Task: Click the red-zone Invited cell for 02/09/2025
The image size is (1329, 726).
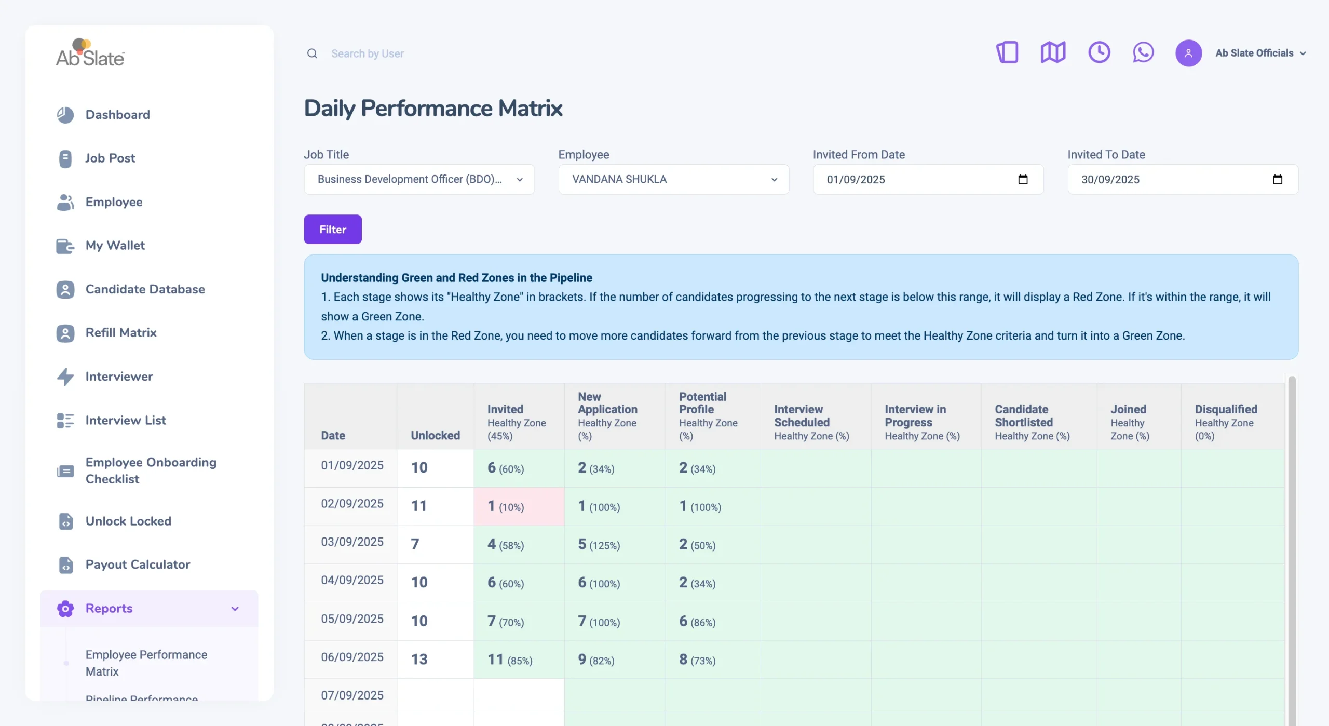Action: 519,506
